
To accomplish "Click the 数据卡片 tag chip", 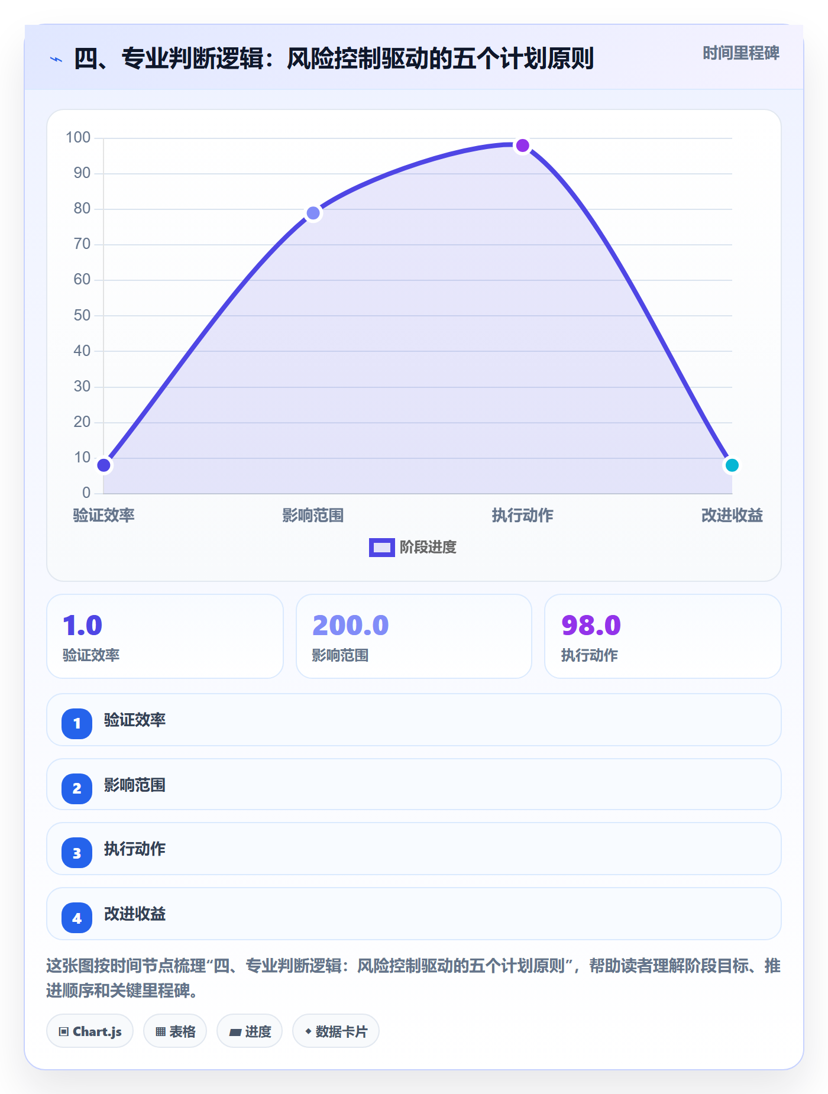I will tap(336, 1031).
